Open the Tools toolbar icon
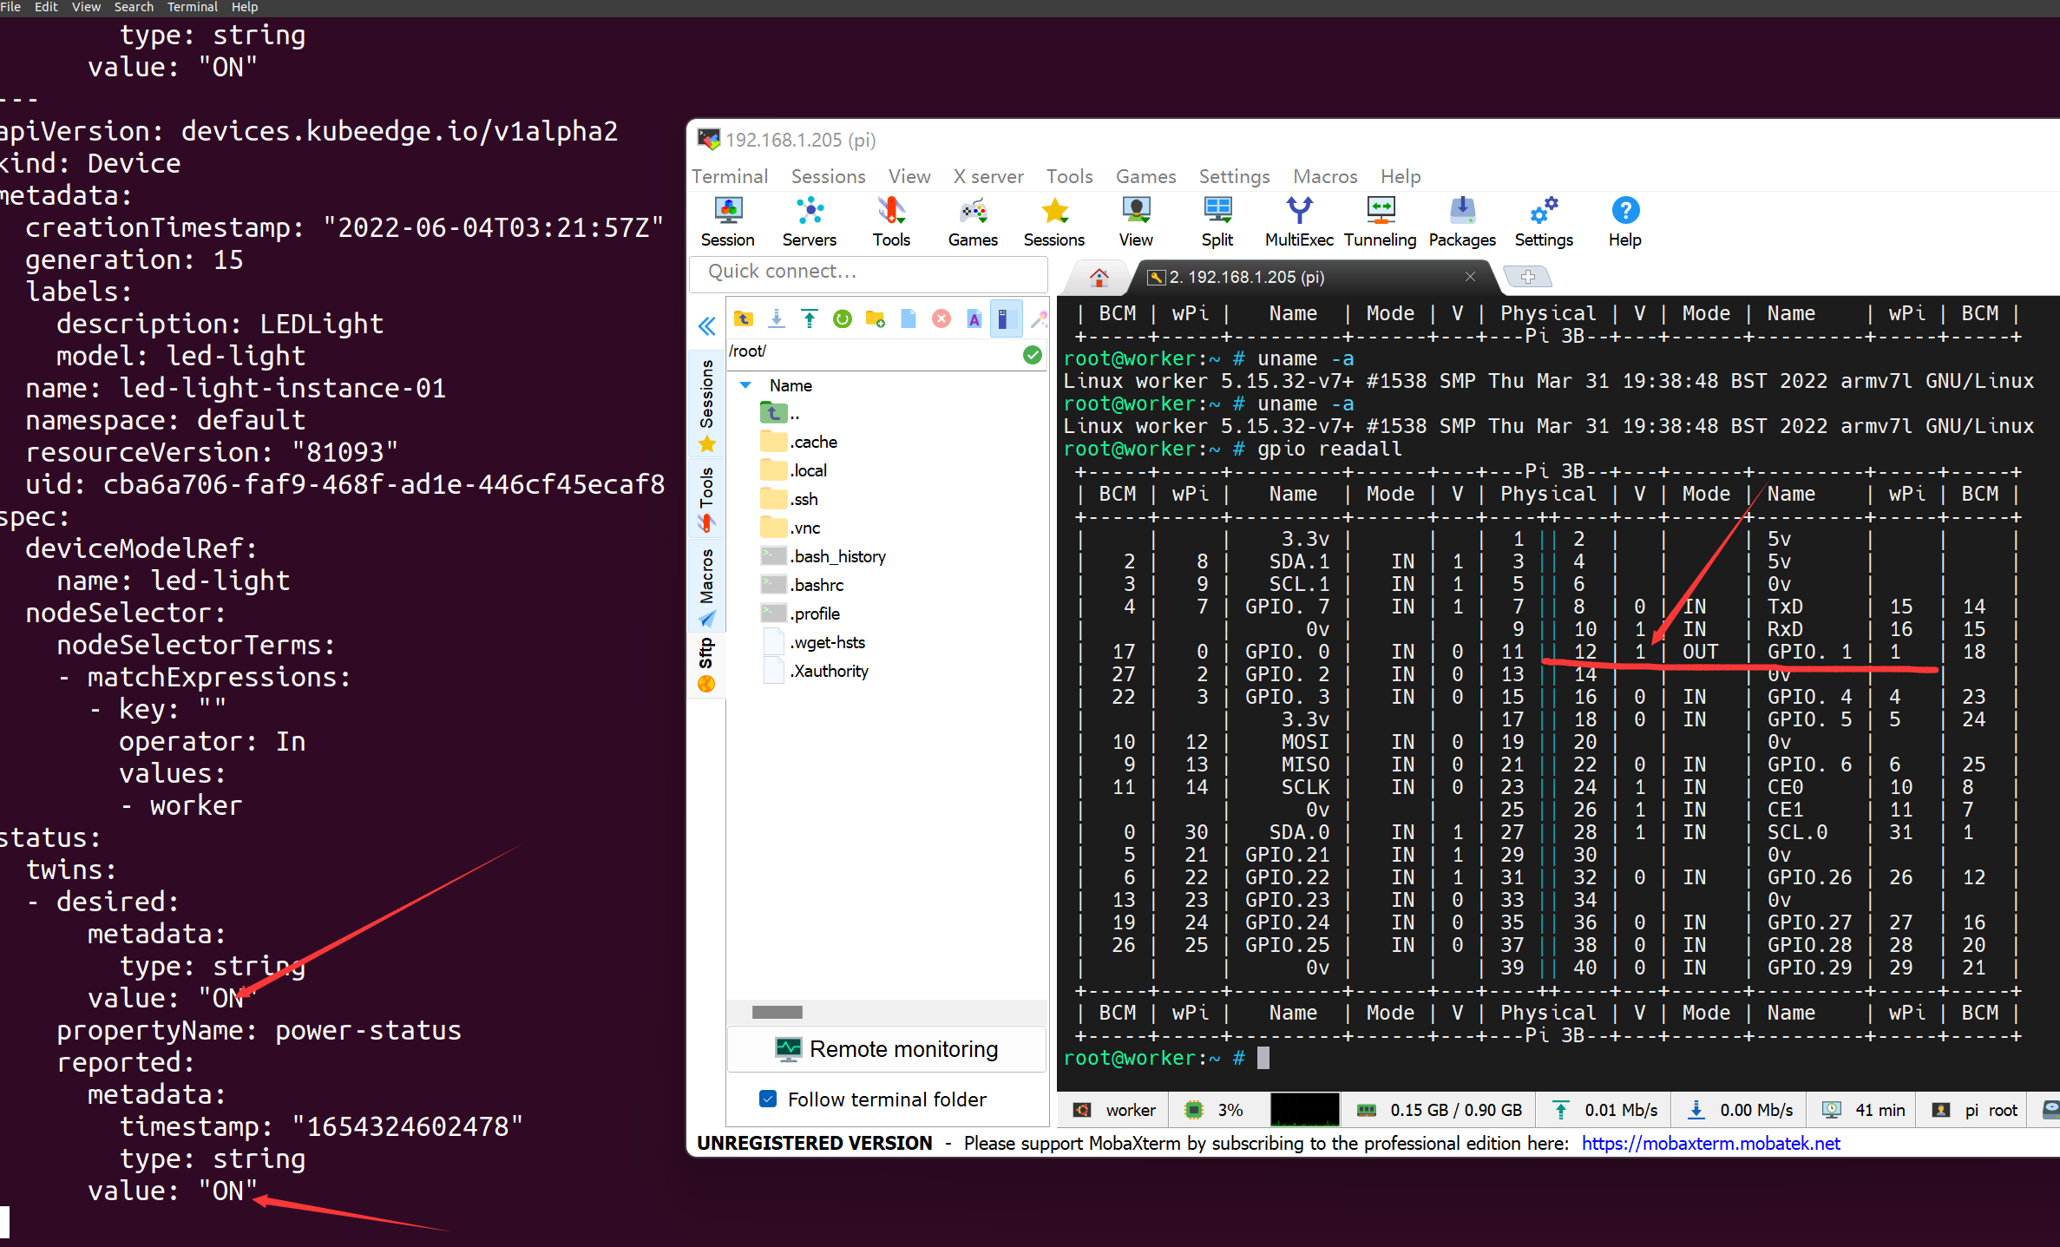Viewport: 2060px width, 1247px height. (x=891, y=223)
